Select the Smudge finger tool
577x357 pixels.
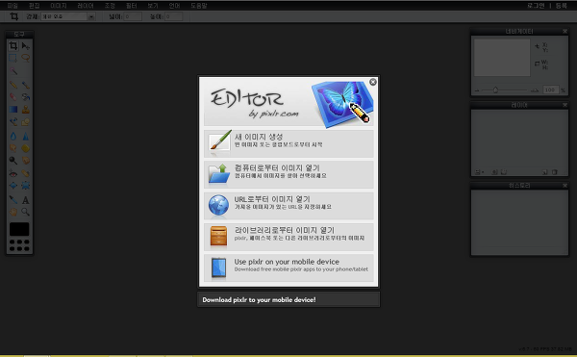click(13, 148)
